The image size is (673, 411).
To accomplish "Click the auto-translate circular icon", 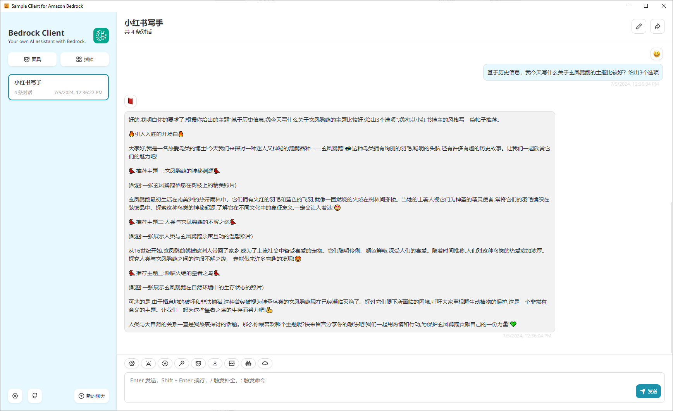I will 165,363.
